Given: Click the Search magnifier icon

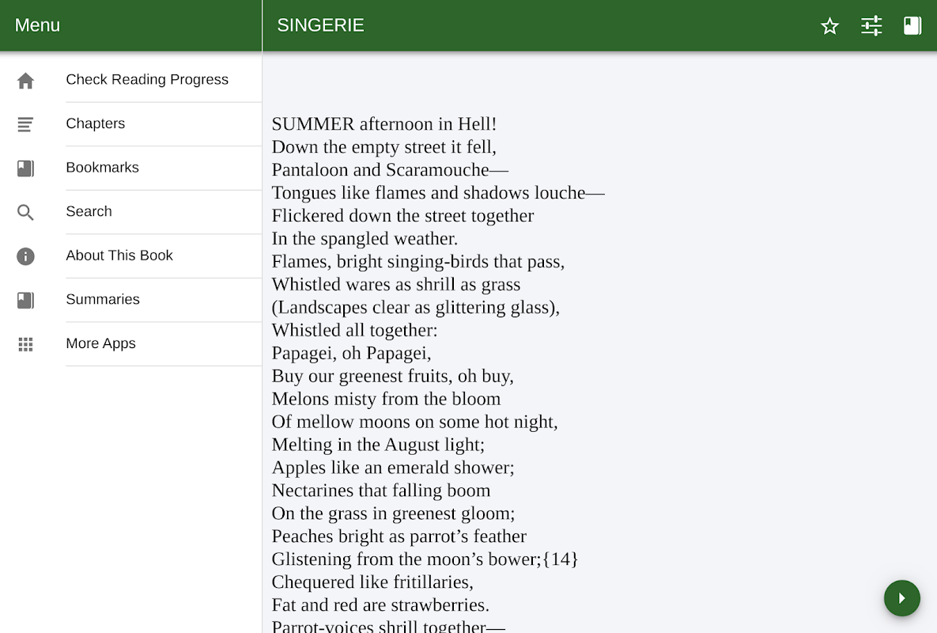Looking at the screenshot, I should point(25,212).
